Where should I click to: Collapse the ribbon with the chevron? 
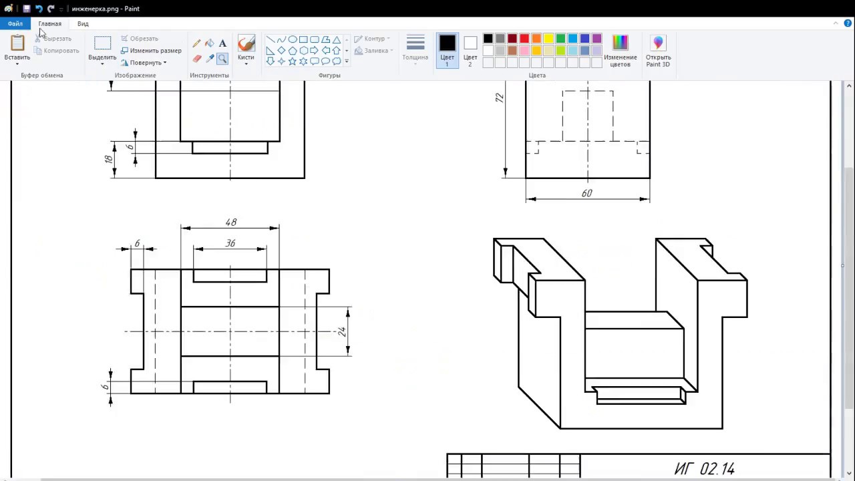tap(836, 23)
